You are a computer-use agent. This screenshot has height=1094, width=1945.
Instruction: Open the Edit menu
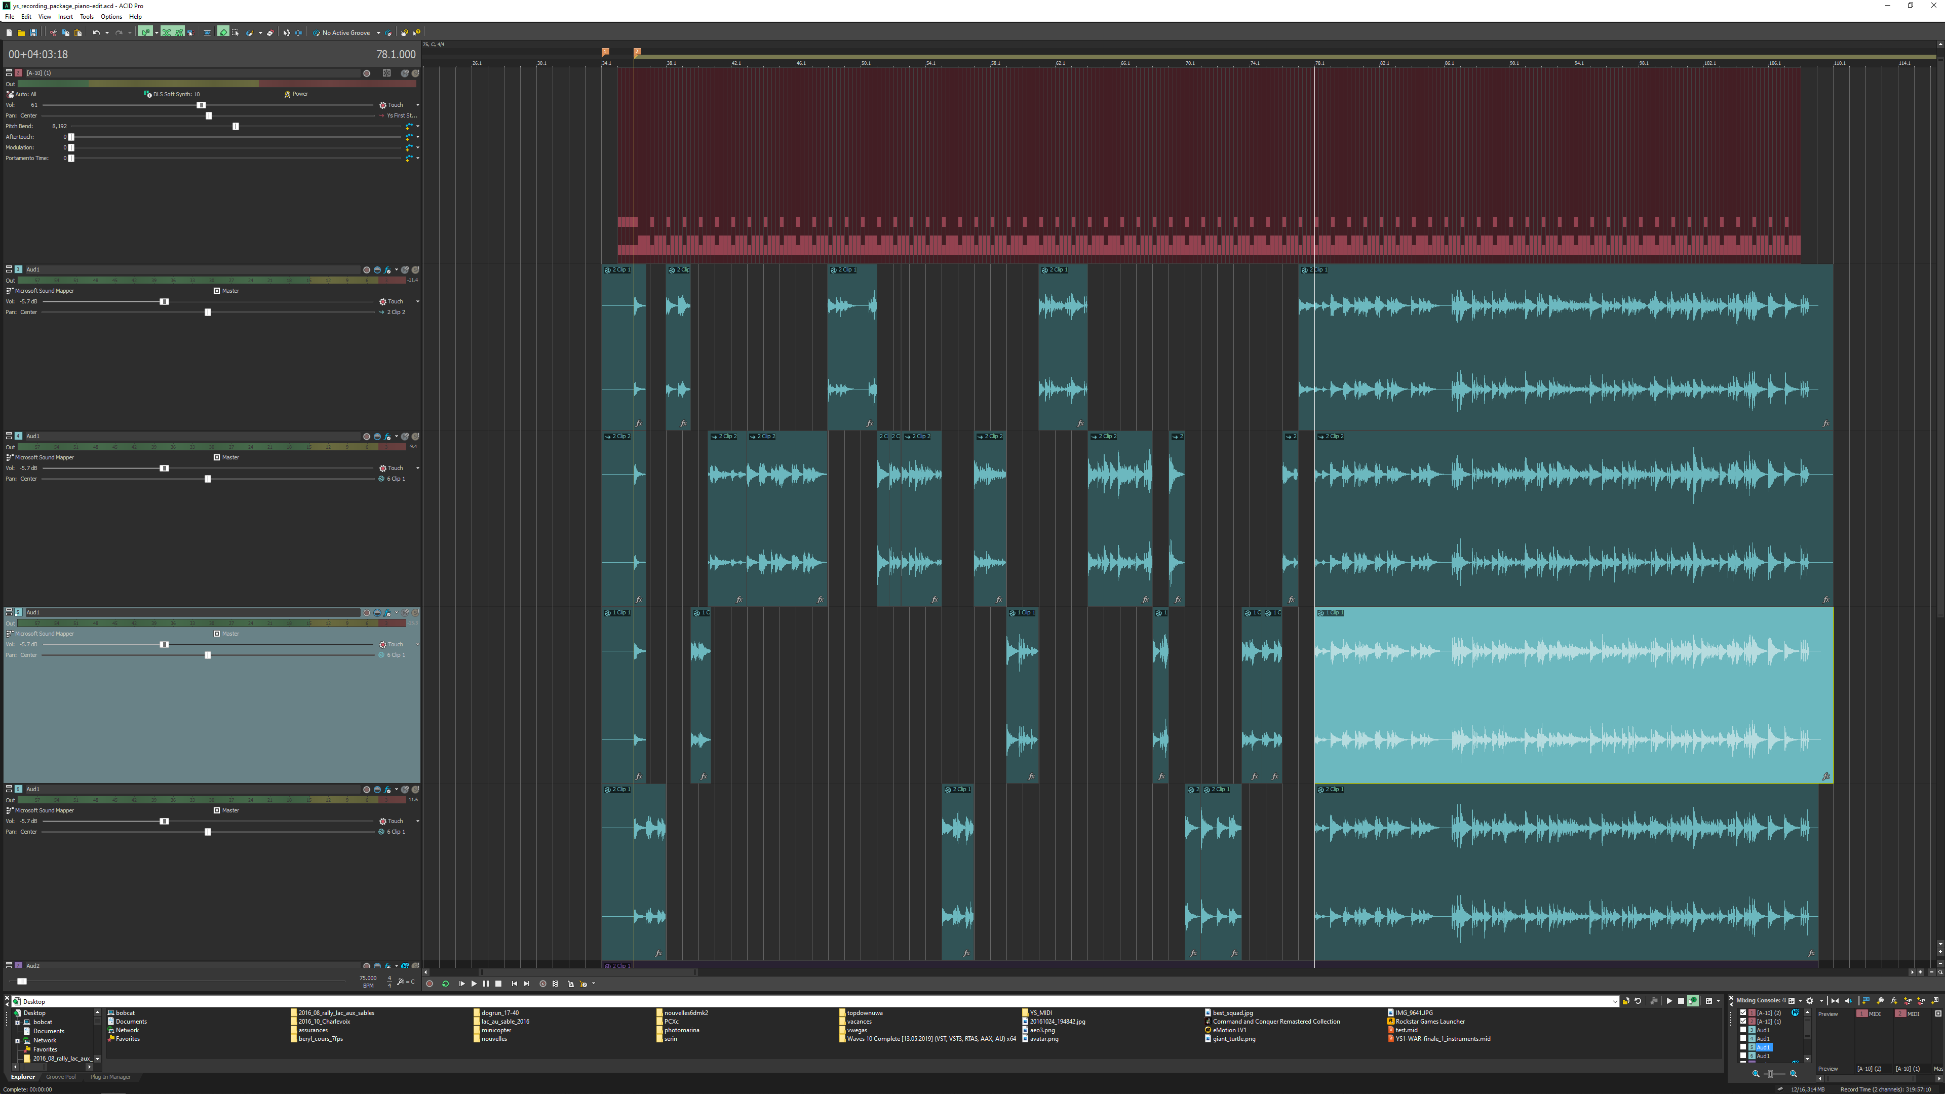pos(26,17)
